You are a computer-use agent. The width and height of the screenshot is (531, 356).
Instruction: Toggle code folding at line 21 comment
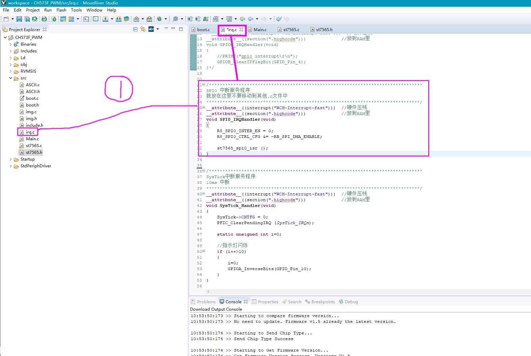pyautogui.click(x=203, y=85)
